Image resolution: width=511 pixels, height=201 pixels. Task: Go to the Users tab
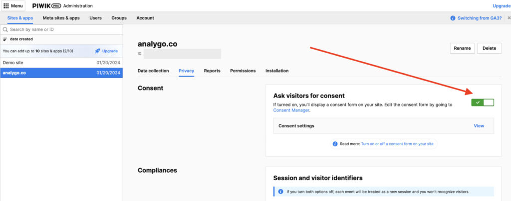click(95, 18)
